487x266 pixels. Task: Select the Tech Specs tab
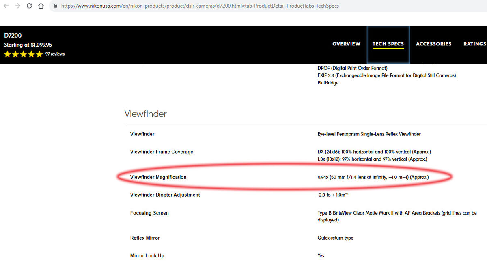point(388,44)
